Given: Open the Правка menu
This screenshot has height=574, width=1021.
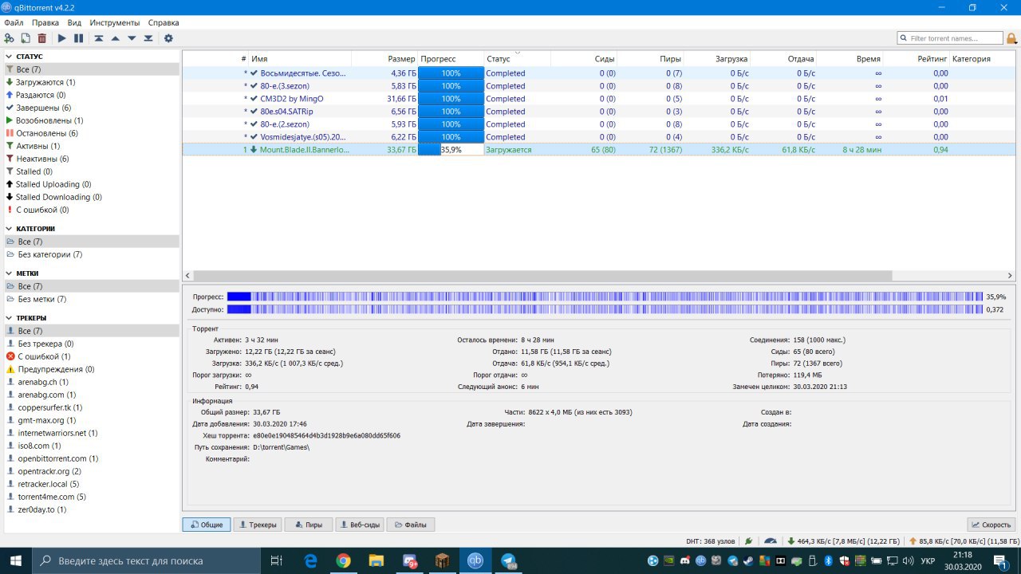Looking at the screenshot, I should [45, 23].
